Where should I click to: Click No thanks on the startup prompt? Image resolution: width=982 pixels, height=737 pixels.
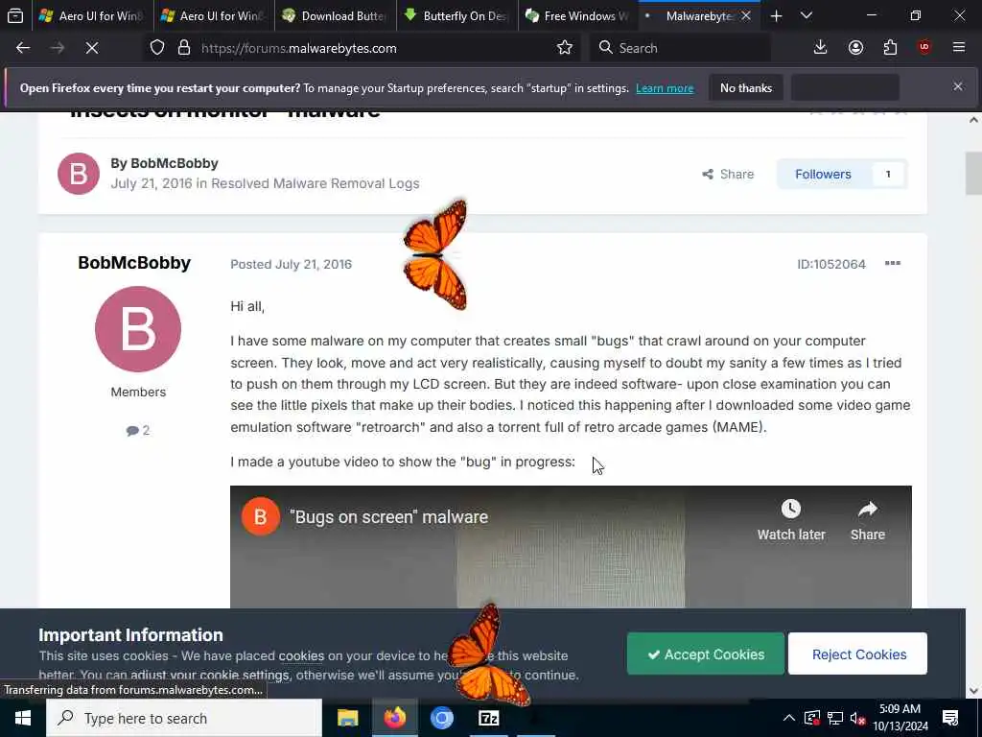click(x=746, y=88)
